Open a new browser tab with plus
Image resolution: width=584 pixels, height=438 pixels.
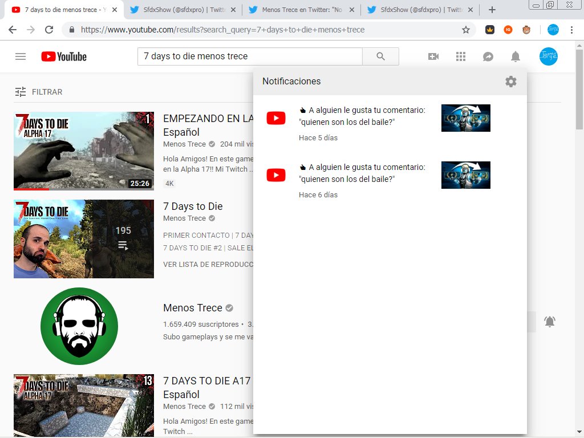(x=492, y=10)
